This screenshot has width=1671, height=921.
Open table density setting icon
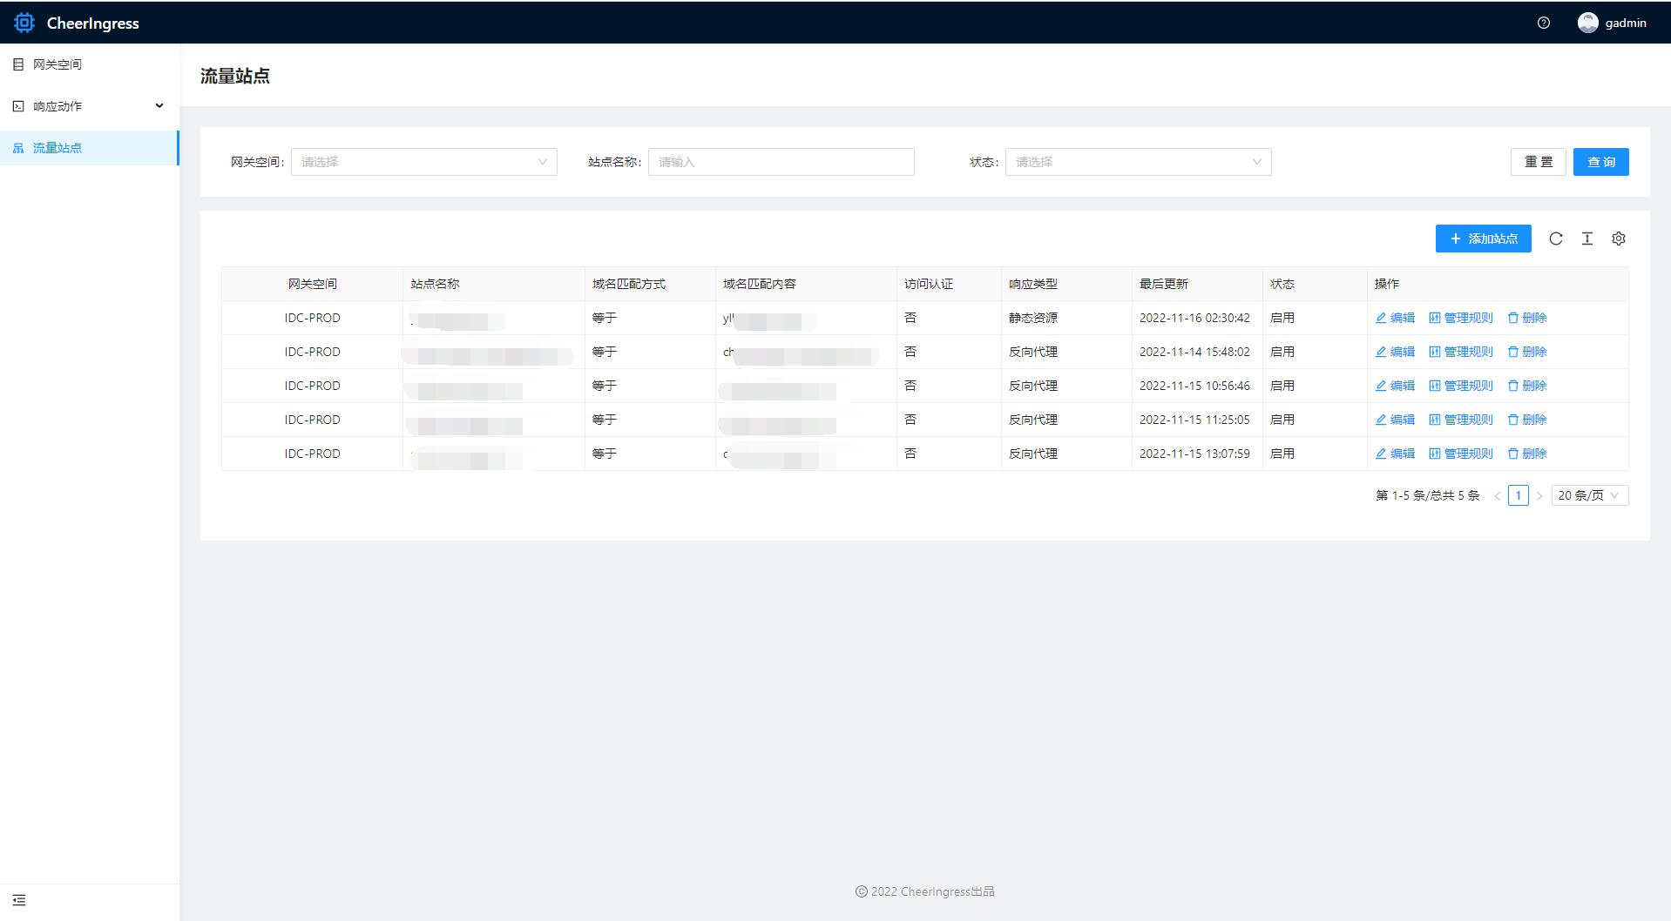[1587, 239]
